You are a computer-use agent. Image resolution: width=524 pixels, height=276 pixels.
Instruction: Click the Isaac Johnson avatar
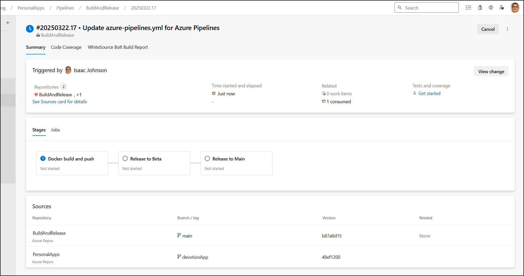tap(68, 70)
